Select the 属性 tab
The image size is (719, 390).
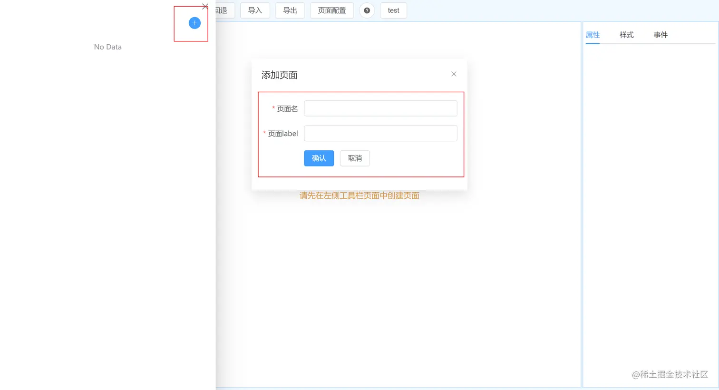(x=593, y=34)
